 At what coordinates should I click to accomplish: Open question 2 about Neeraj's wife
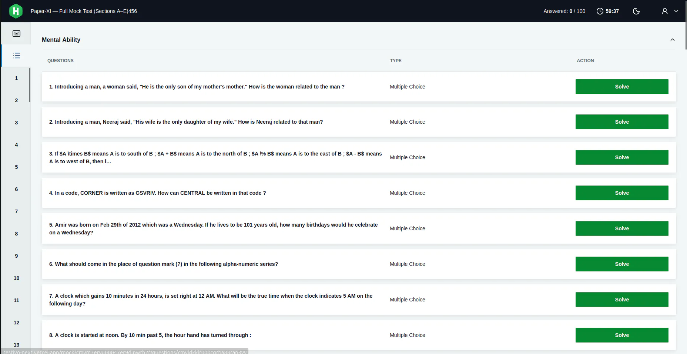[186, 122]
